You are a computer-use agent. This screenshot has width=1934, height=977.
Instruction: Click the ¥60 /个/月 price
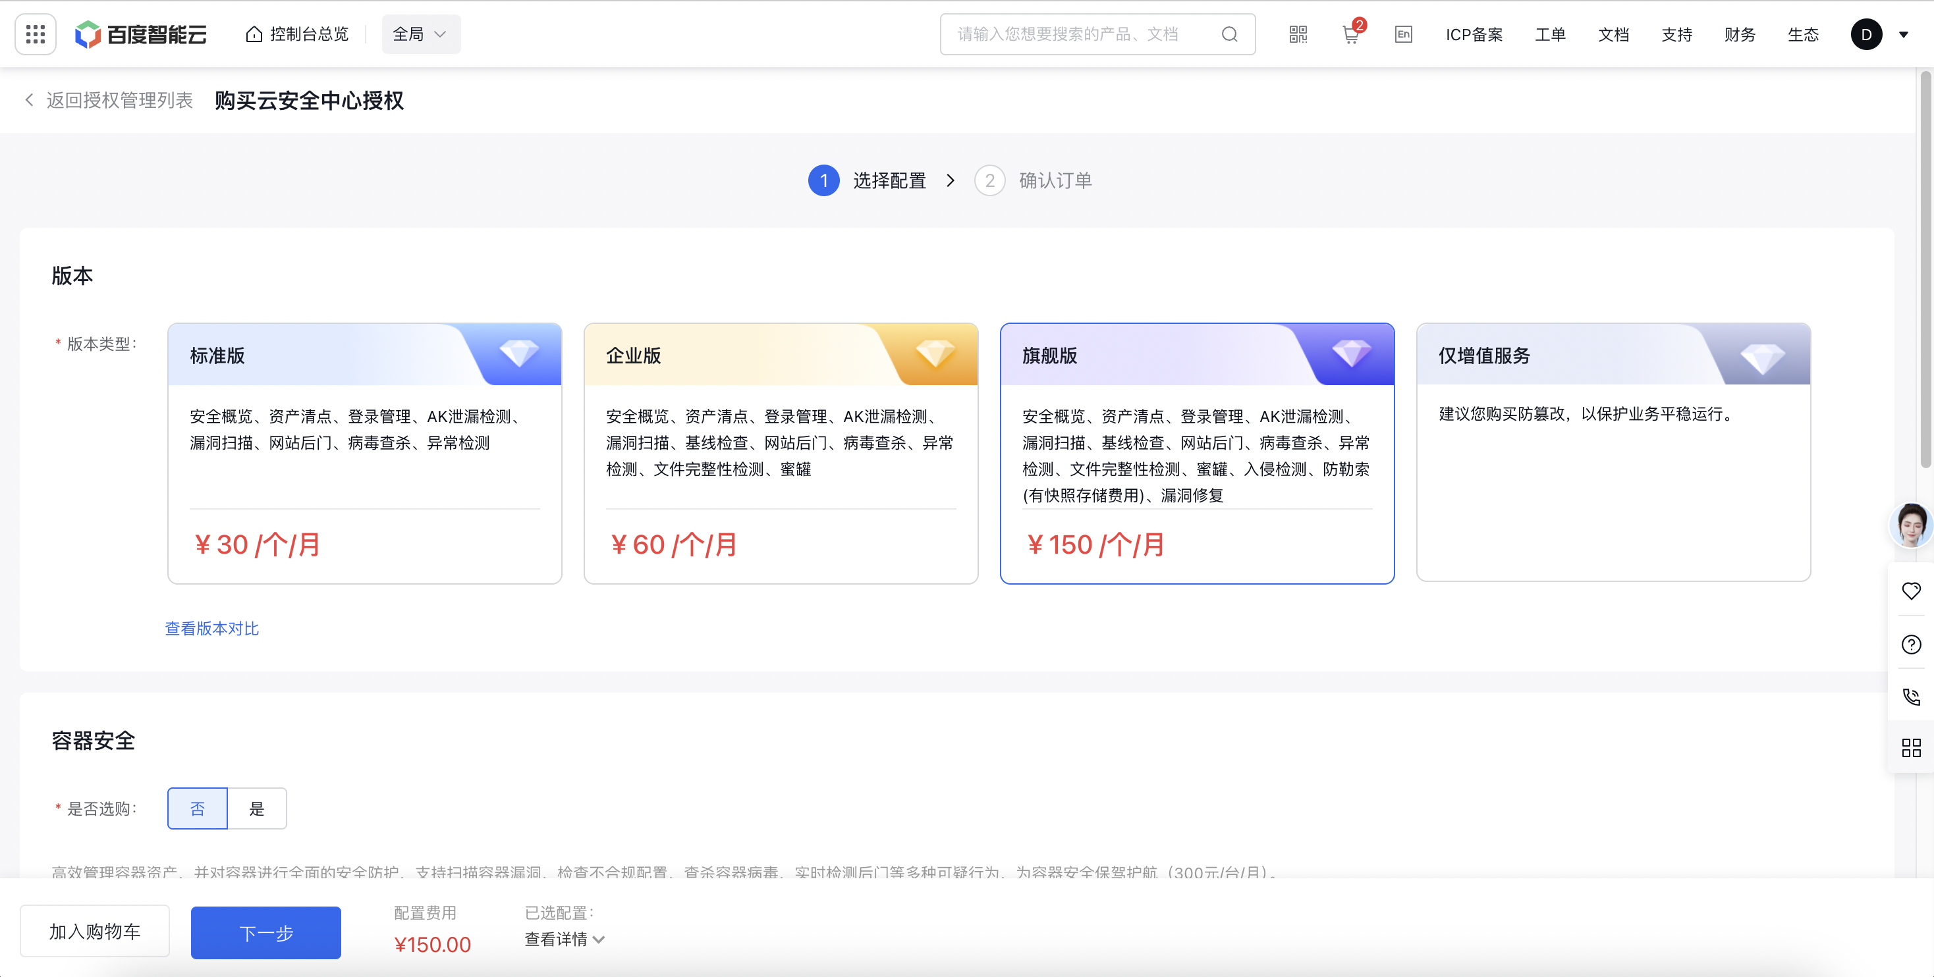[673, 544]
